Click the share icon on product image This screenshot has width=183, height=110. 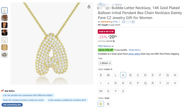click(89, 7)
